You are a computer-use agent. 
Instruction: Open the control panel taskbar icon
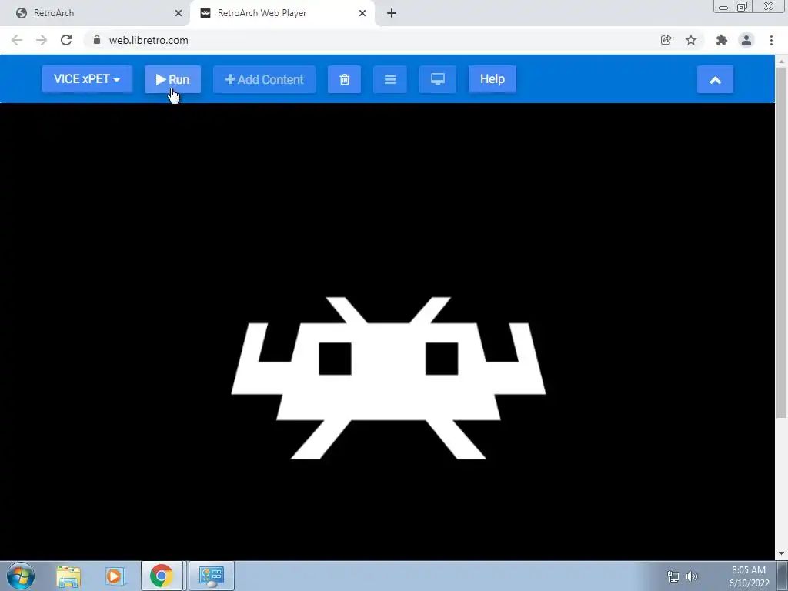click(212, 576)
